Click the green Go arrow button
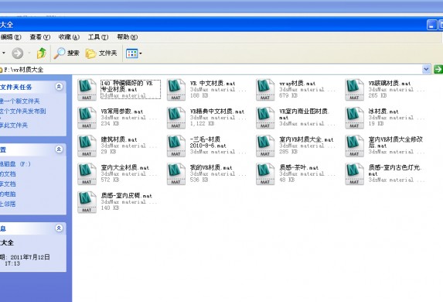Screen dimensions: 443x302 point(438,69)
